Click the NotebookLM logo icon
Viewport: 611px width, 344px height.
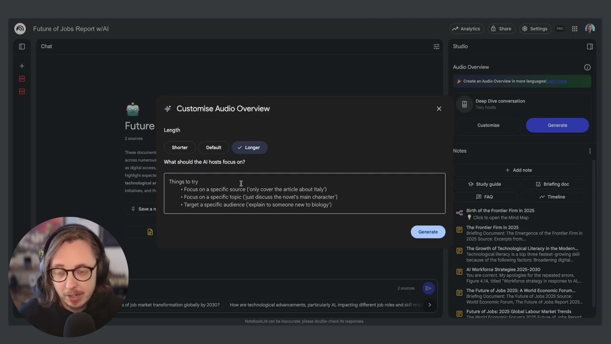point(20,29)
